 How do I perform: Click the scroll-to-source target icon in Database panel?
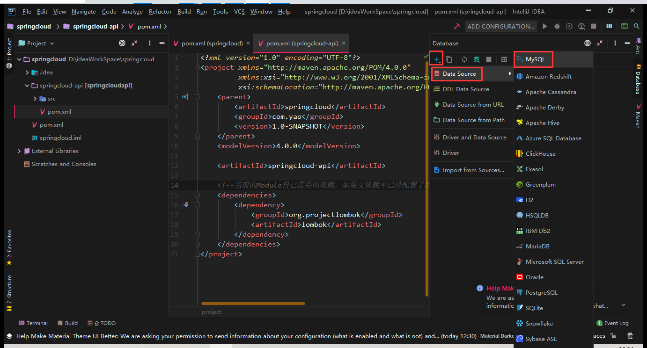(x=588, y=43)
